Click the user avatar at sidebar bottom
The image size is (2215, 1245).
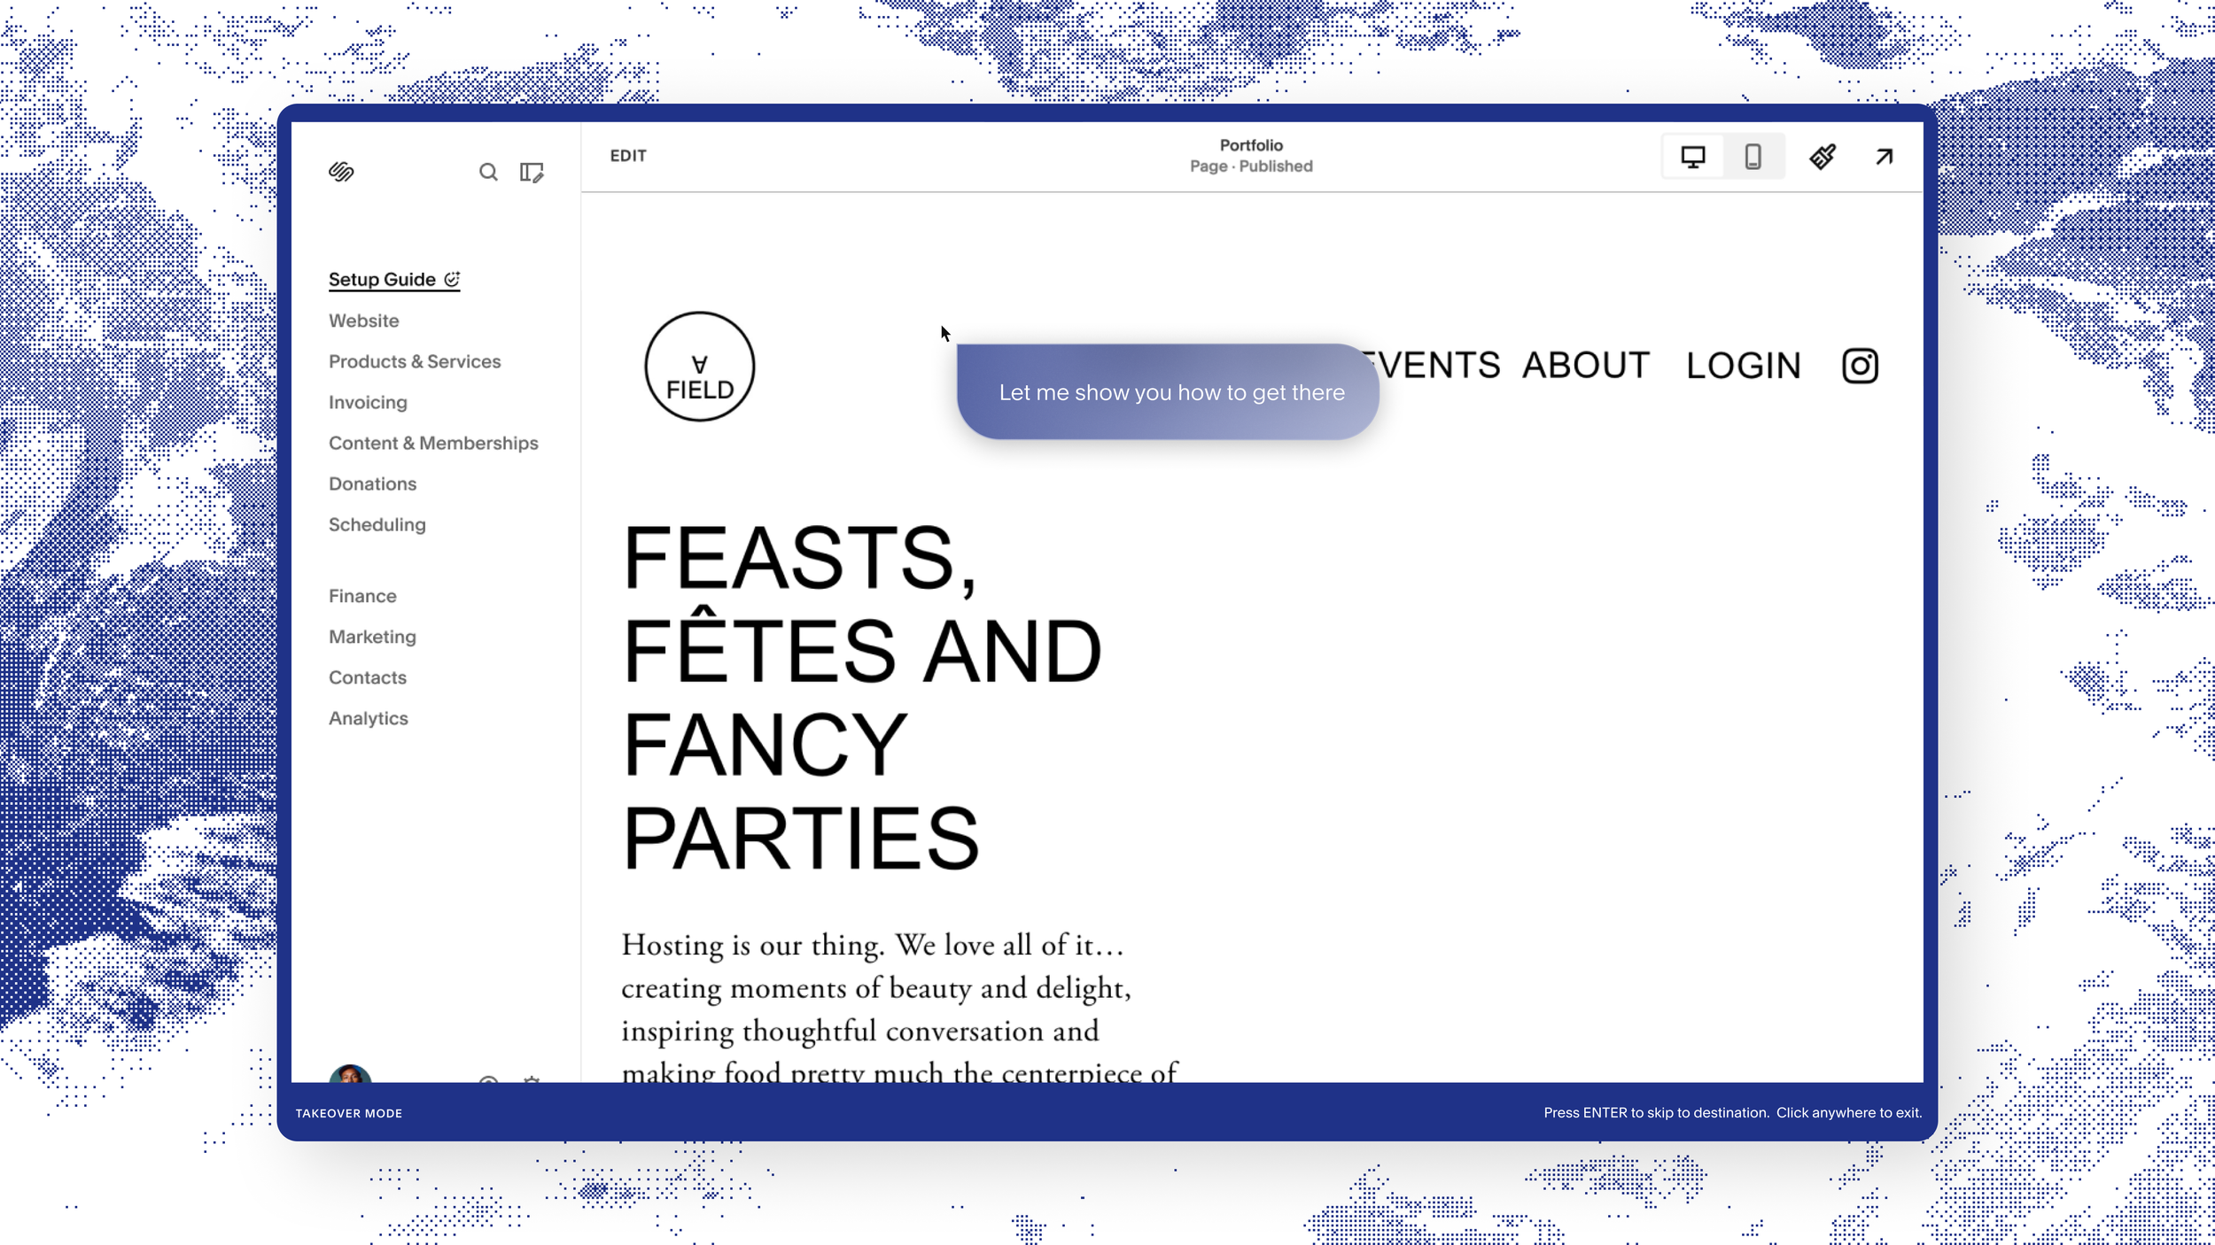(350, 1073)
